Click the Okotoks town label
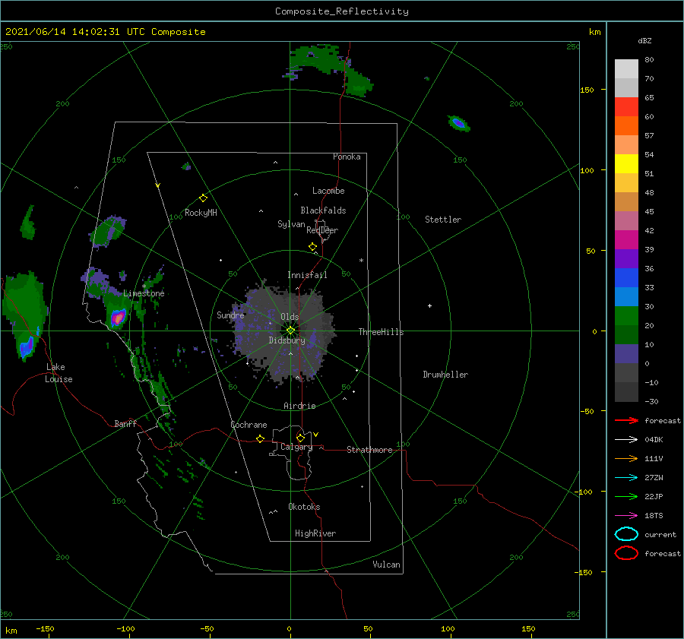The width and height of the screenshot is (684, 639). click(304, 507)
